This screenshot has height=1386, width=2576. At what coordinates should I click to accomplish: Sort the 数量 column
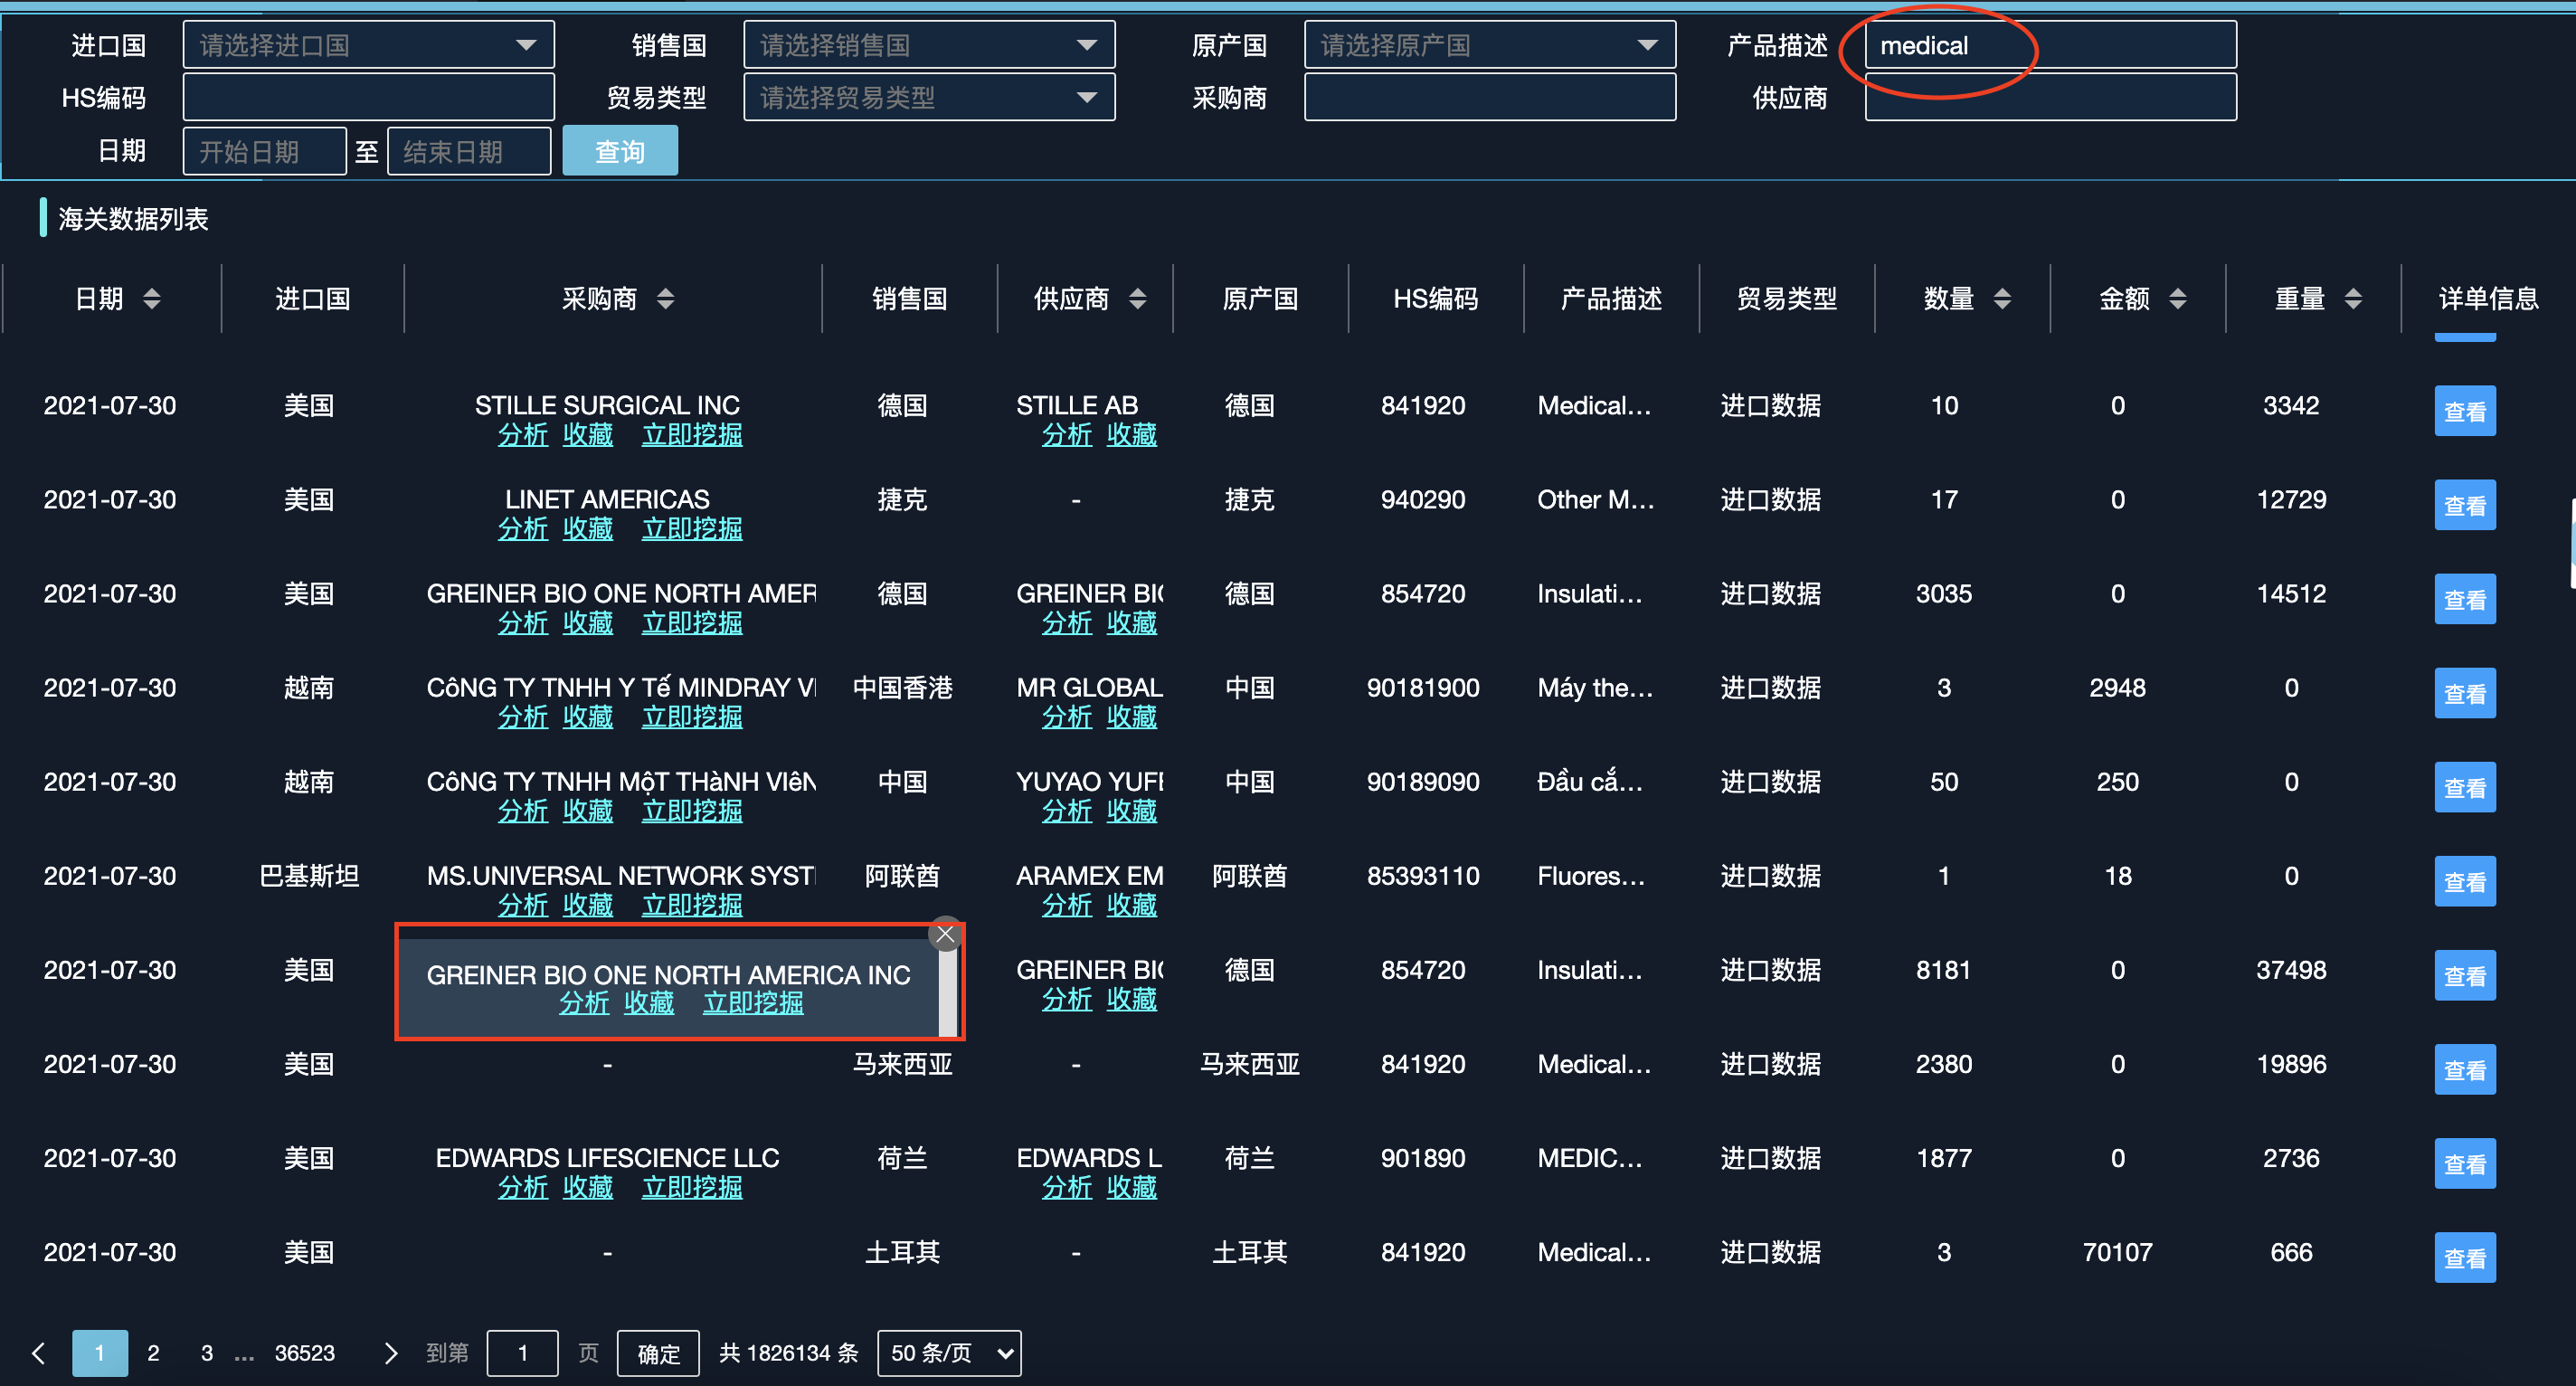(x=2002, y=298)
